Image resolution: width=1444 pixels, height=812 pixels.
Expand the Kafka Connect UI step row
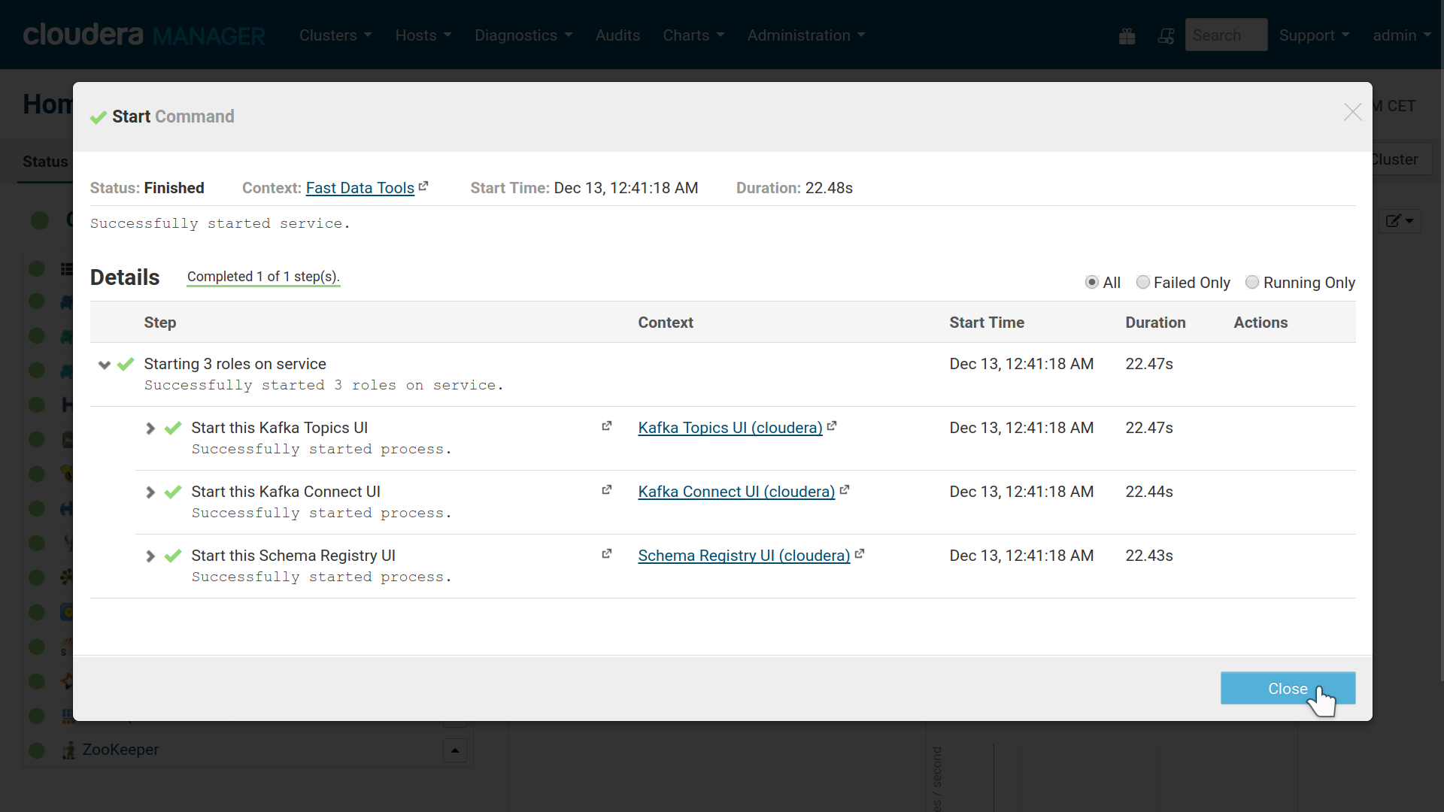(150, 492)
